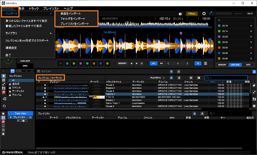Open the hamburger menu beside quantize
The width and height of the screenshot is (257, 155).
(205, 64)
